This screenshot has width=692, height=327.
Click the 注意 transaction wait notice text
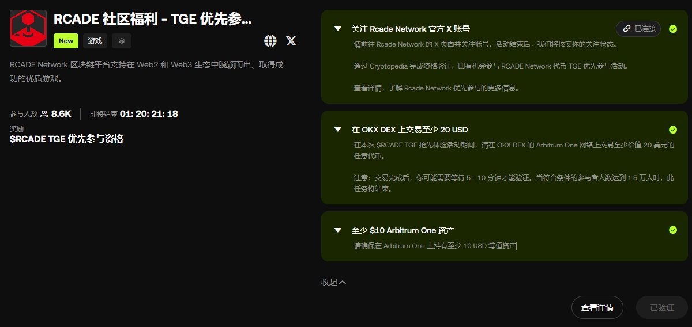pyautogui.click(x=514, y=183)
